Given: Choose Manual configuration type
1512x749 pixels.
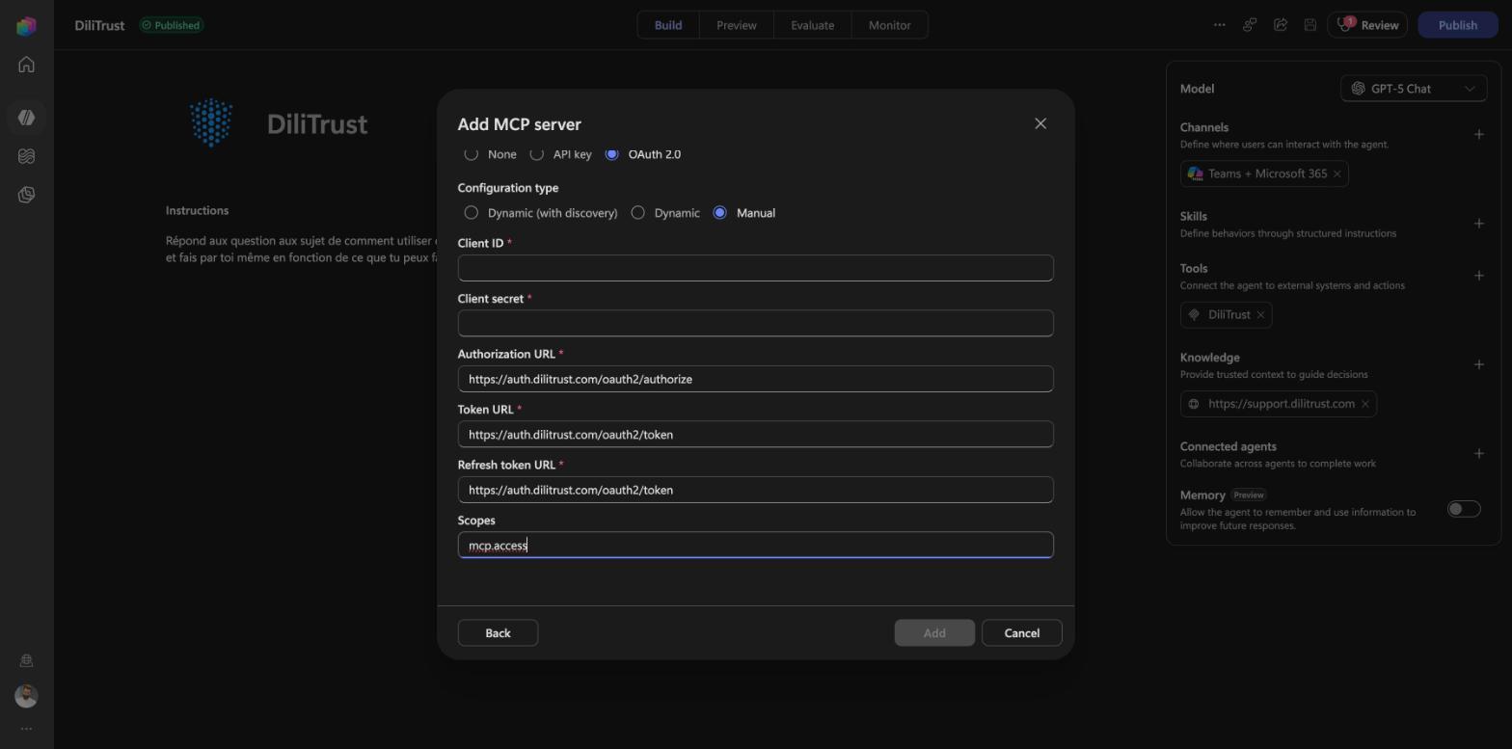Looking at the screenshot, I should point(719,213).
